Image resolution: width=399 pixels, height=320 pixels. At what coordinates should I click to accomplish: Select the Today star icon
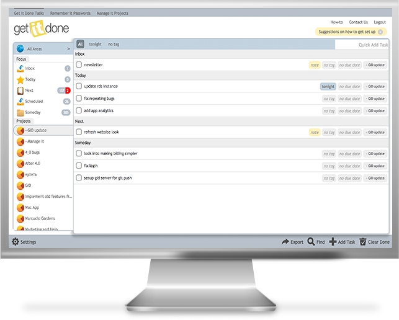[20, 79]
